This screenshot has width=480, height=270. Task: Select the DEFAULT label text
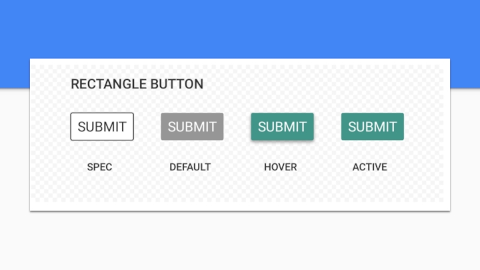pyautogui.click(x=190, y=167)
